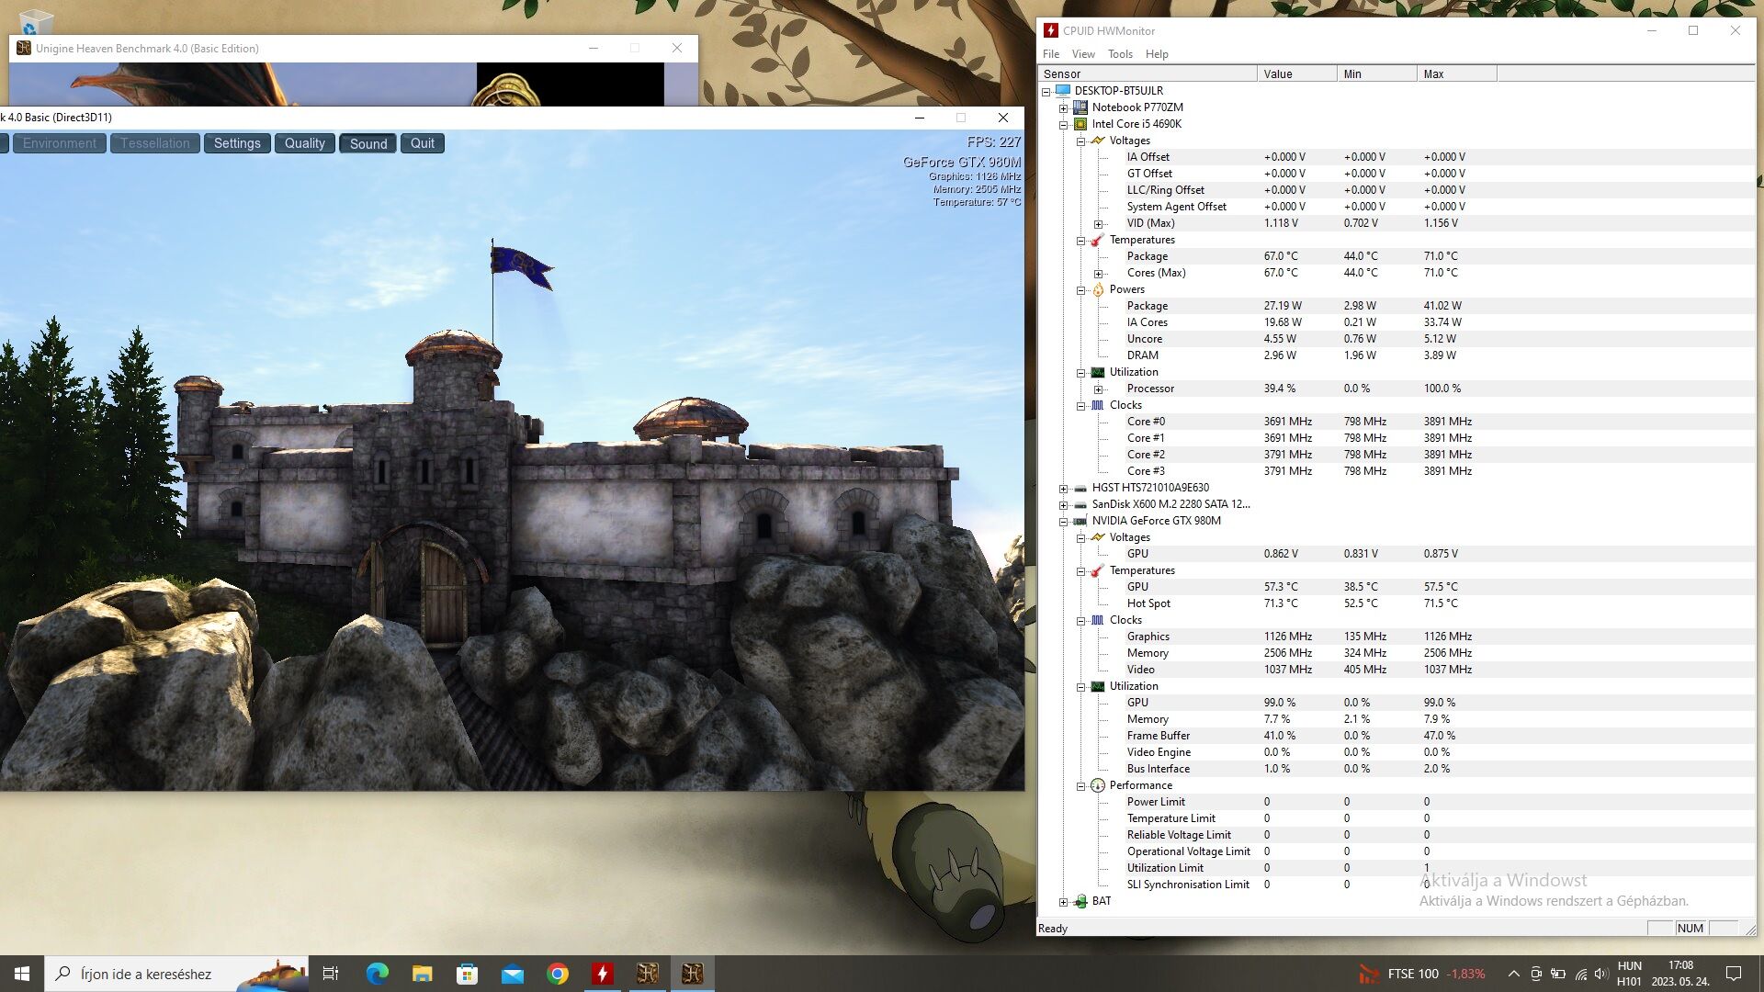This screenshot has height=992, width=1764.
Task: Click the Notebook P770ZM motherboard icon
Action: click(x=1080, y=107)
